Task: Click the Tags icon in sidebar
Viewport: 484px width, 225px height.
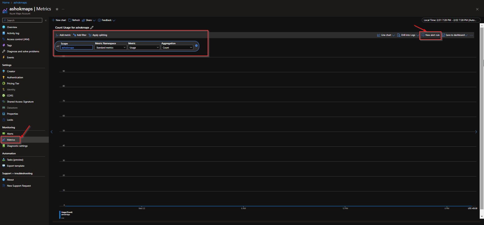Action: tap(4, 45)
